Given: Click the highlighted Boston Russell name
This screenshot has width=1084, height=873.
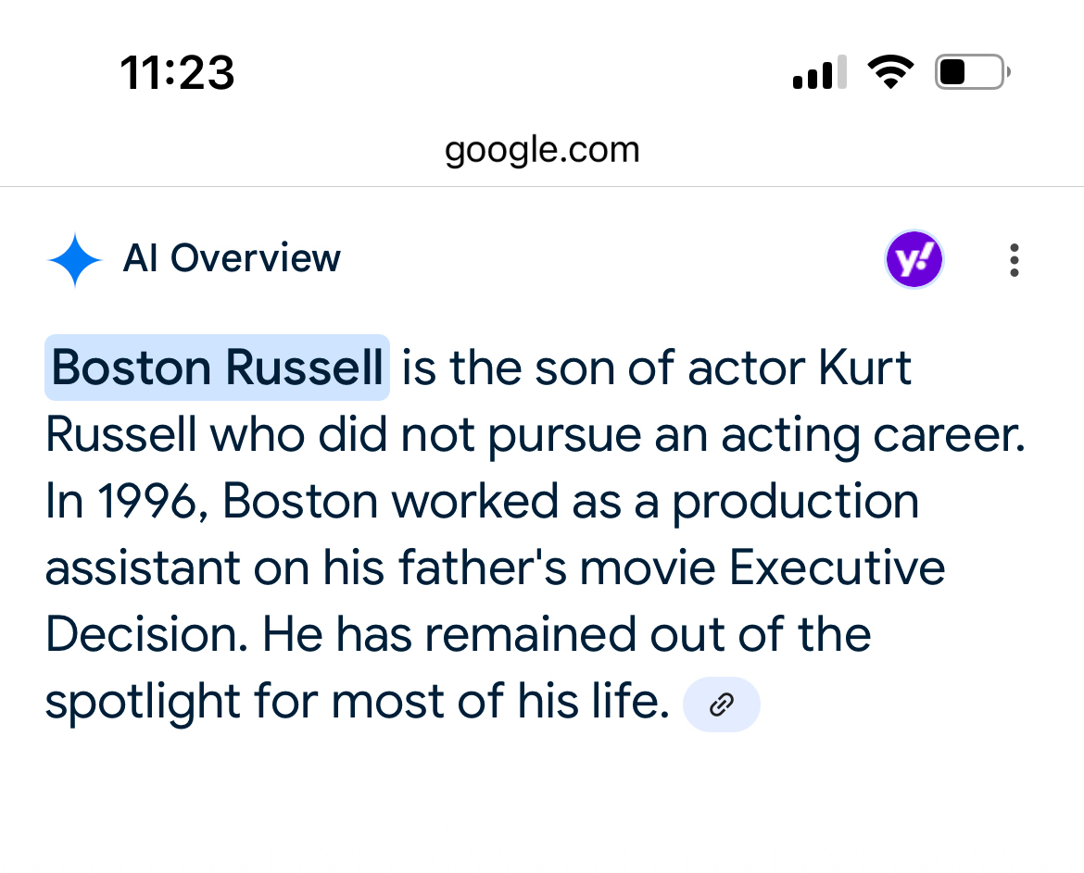Looking at the screenshot, I should click(217, 368).
